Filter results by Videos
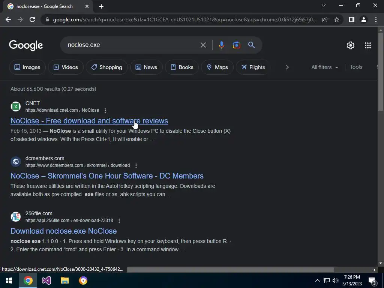Viewport: 384px width, 288px height. tap(66, 67)
